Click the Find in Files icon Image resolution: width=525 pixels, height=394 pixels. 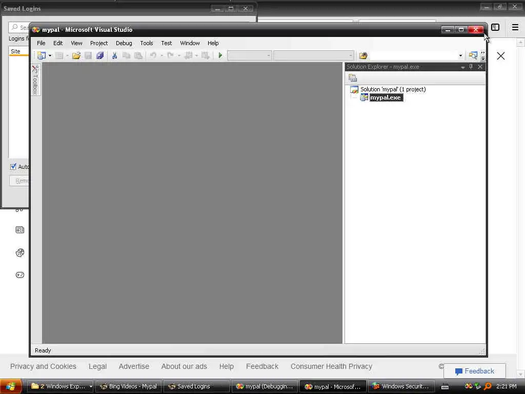364,55
